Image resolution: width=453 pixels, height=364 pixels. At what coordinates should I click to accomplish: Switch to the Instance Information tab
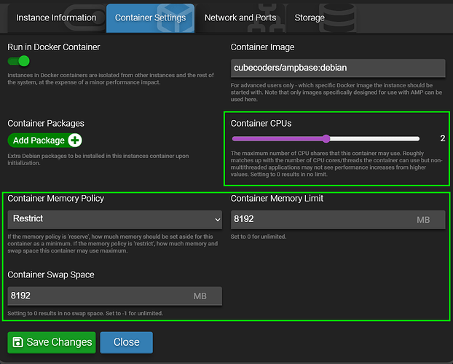[x=56, y=17]
